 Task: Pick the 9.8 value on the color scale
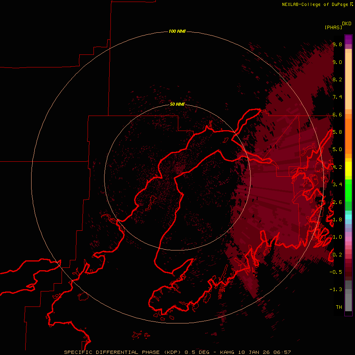337,45
